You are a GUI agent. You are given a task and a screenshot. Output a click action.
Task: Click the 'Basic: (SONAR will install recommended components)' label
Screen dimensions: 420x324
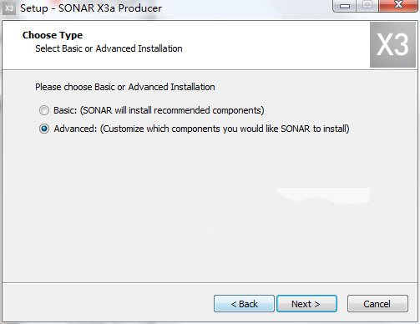pyautogui.click(x=159, y=110)
